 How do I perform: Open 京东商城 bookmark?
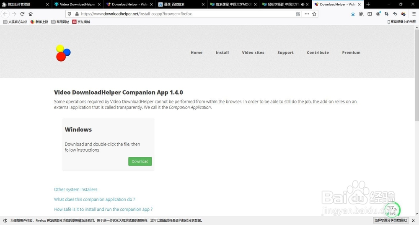[81, 22]
